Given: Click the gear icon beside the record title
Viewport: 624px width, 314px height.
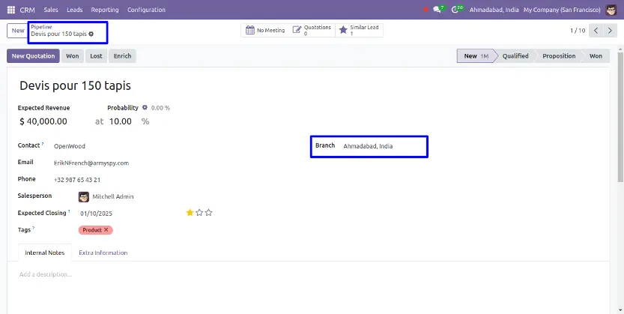Looking at the screenshot, I should (91, 34).
